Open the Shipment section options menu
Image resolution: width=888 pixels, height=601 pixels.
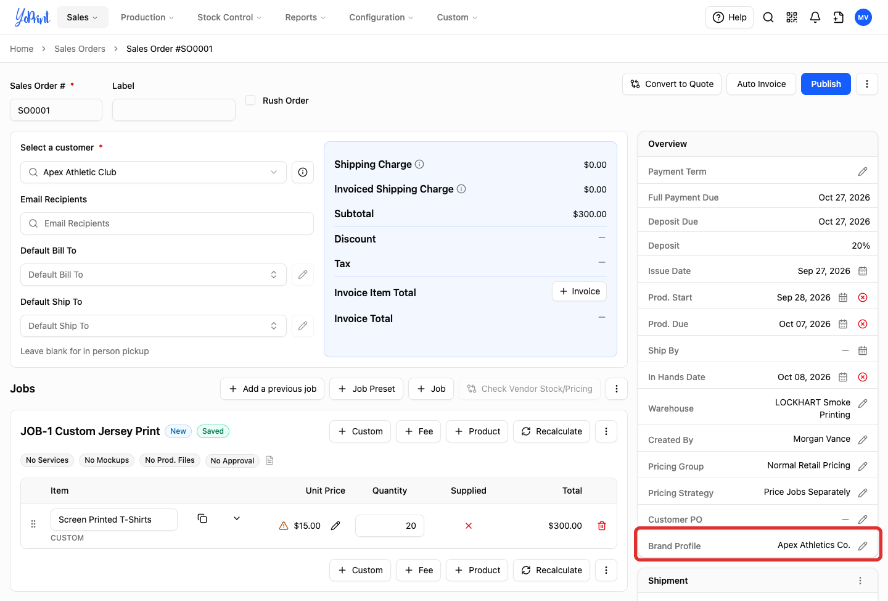pyautogui.click(x=860, y=581)
